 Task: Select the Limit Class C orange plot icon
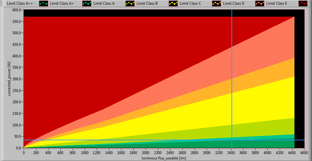coord(217,3)
